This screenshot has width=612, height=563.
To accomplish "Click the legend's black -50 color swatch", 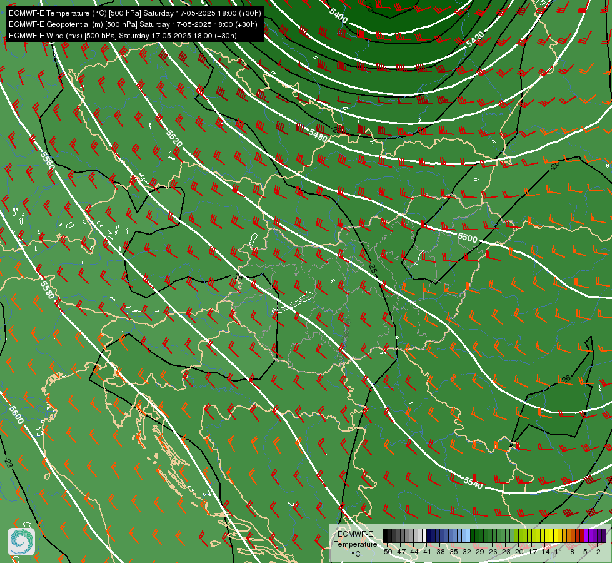I will point(385,535).
